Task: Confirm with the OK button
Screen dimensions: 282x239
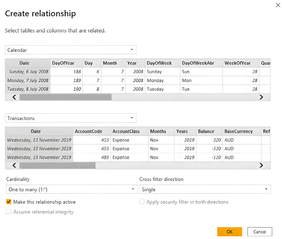Action: [x=229, y=231]
